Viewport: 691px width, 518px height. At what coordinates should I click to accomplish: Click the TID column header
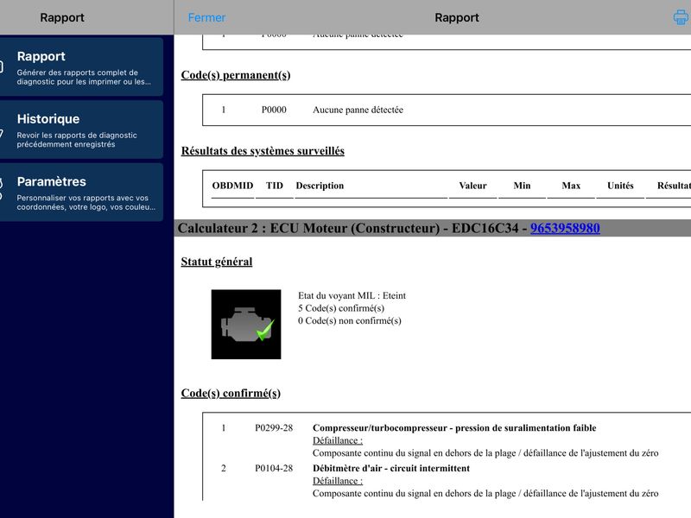point(274,186)
